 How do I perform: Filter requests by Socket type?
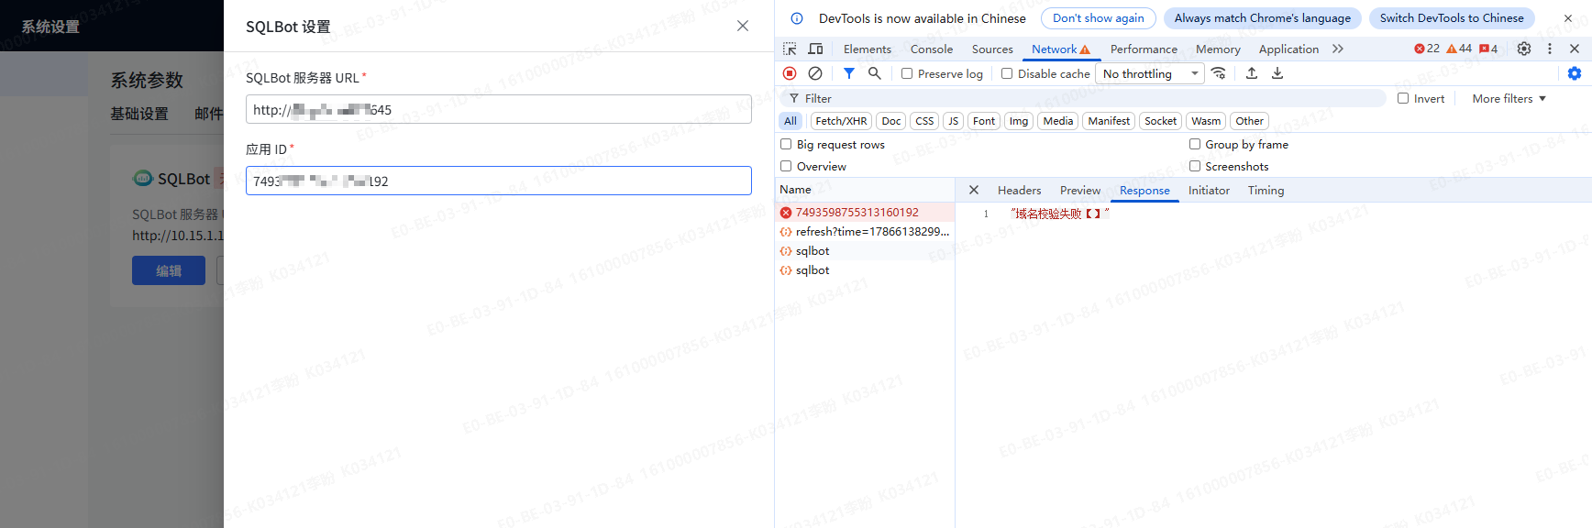click(1160, 121)
